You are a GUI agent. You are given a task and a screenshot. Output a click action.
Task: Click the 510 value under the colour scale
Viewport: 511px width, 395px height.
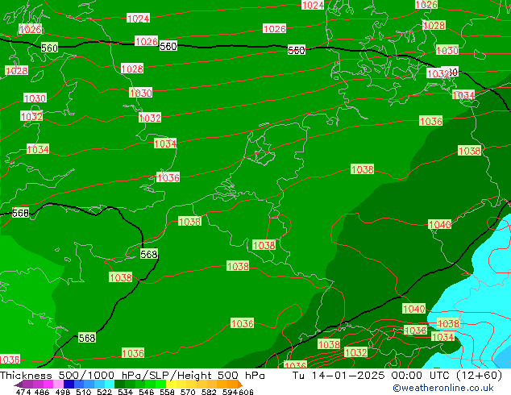point(84,392)
